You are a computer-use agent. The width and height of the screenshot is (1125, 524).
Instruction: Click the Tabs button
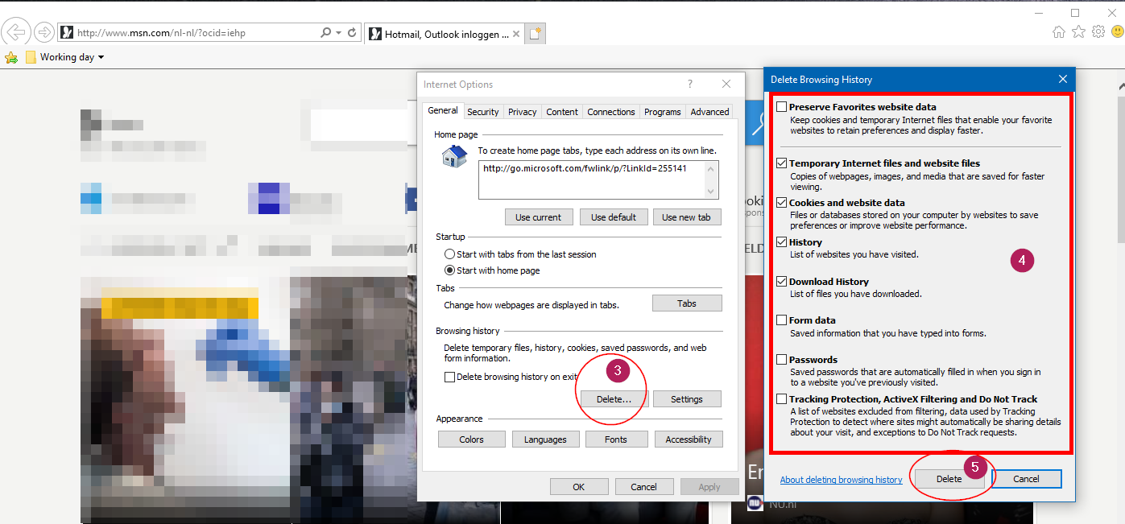[x=687, y=303]
